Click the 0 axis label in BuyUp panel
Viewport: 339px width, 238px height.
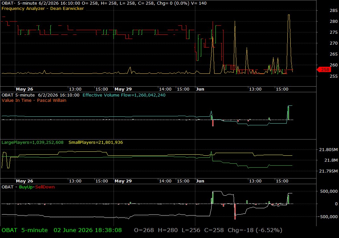(x=336, y=204)
